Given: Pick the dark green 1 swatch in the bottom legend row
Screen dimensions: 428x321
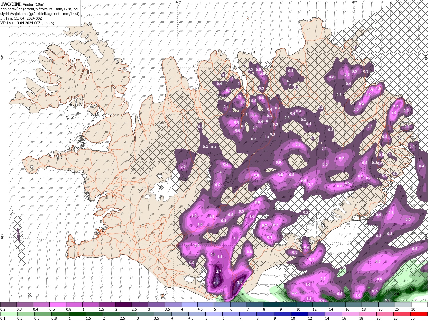Looking at the screenshot, I should click(77, 314).
